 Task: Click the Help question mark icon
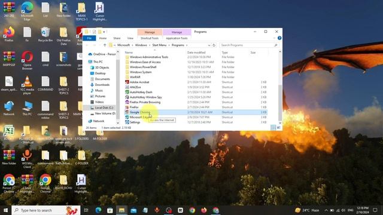[279, 38]
